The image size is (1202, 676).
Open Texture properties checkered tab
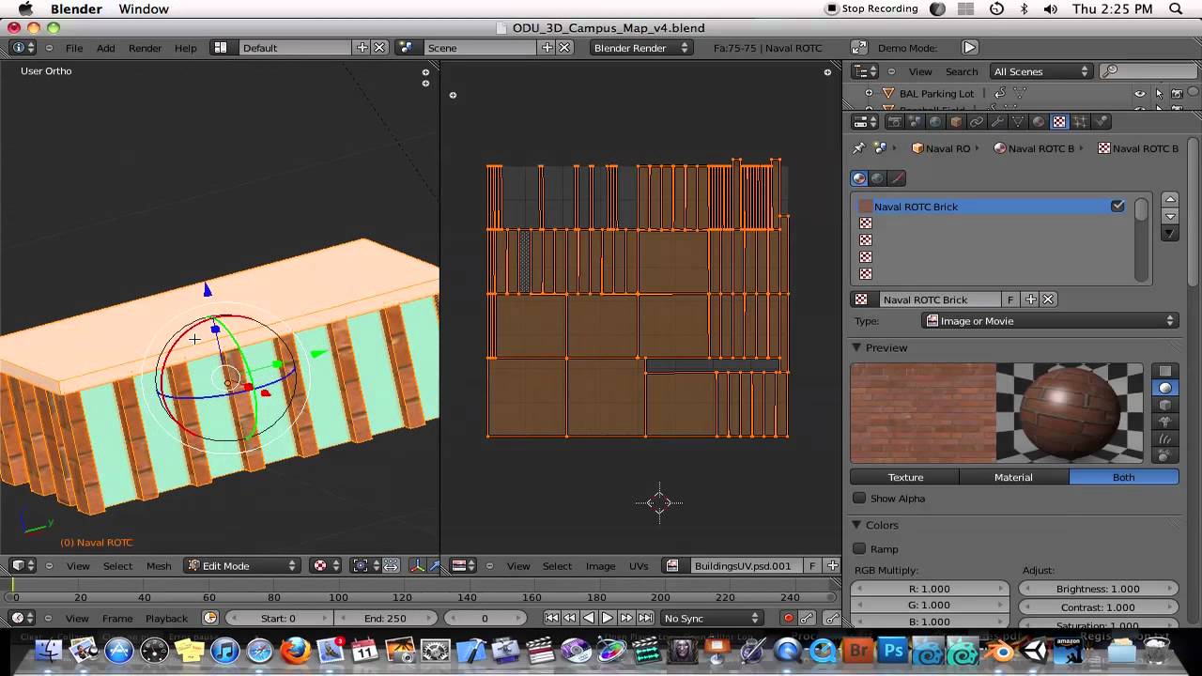(x=1059, y=122)
